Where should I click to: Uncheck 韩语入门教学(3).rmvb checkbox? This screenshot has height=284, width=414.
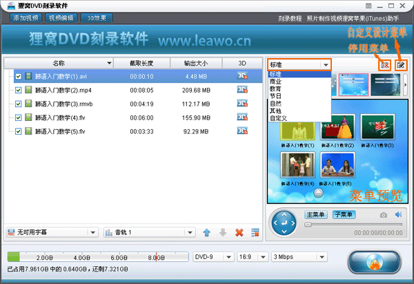pos(18,104)
